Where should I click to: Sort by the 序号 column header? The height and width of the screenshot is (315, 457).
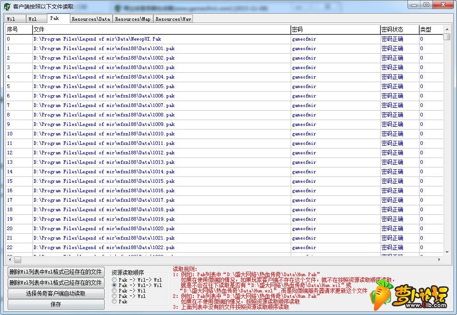[19, 29]
